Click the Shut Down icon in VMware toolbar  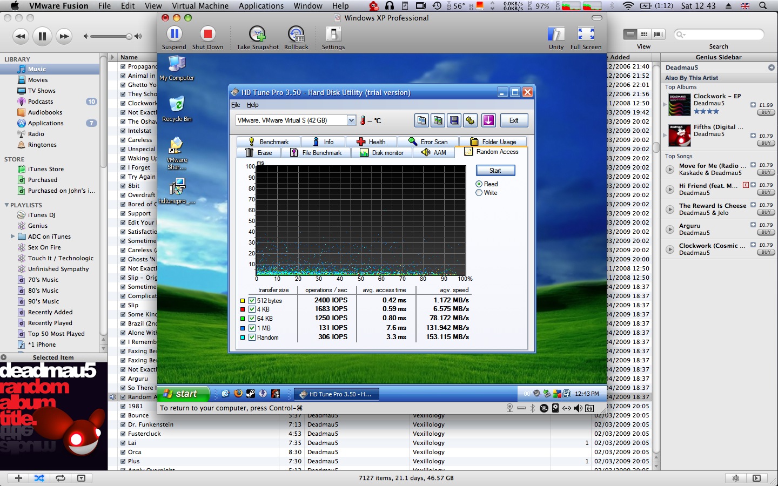207,35
